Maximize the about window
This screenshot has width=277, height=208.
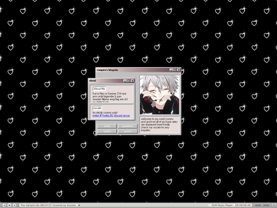(129, 81)
